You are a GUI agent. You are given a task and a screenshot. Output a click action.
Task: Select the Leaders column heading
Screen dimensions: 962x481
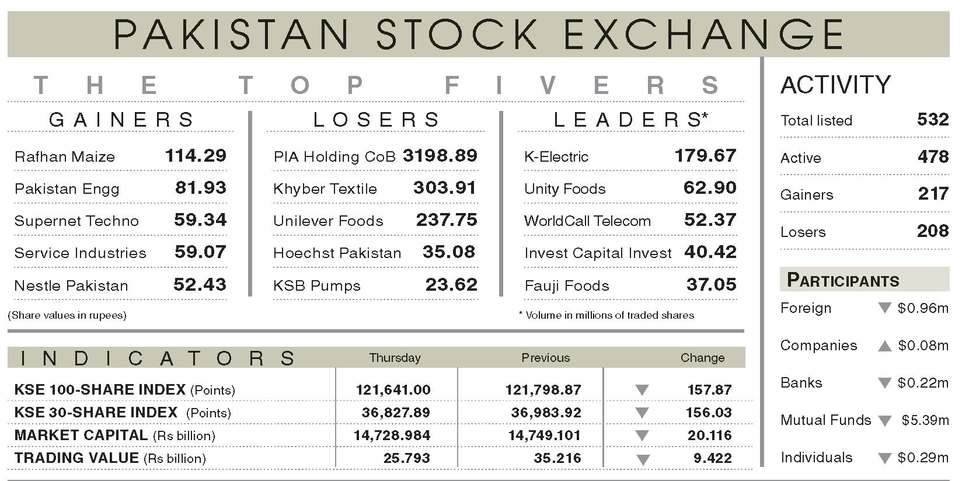[630, 120]
